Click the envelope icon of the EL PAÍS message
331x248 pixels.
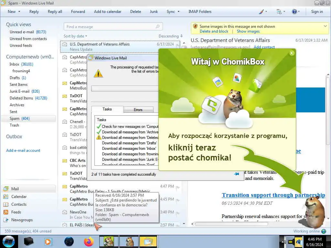pos(65,225)
